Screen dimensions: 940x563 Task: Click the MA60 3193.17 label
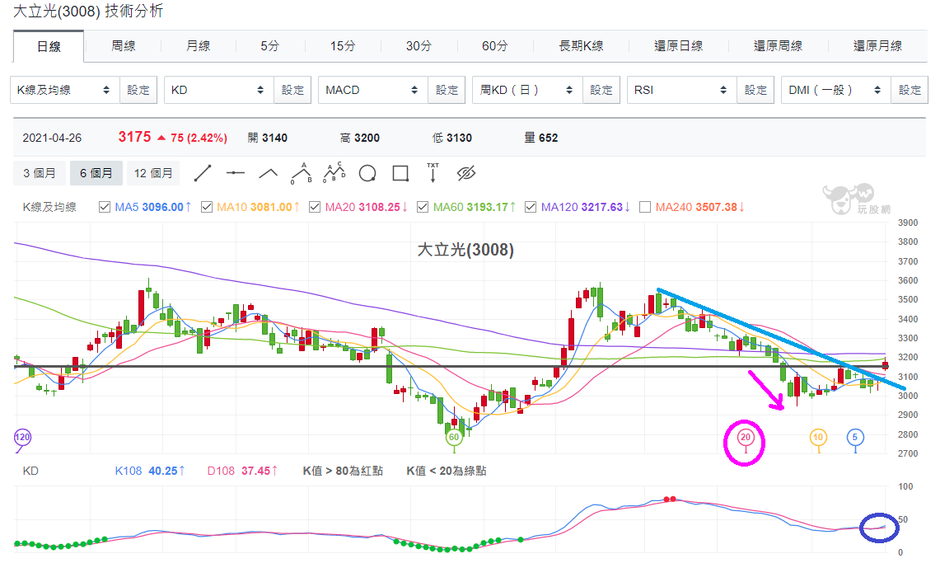tap(475, 207)
